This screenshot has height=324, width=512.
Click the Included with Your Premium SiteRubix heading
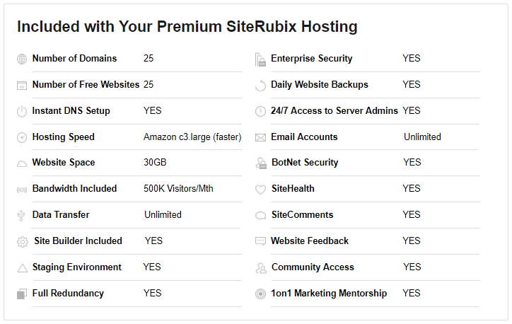pyautogui.click(x=187, y=26)
